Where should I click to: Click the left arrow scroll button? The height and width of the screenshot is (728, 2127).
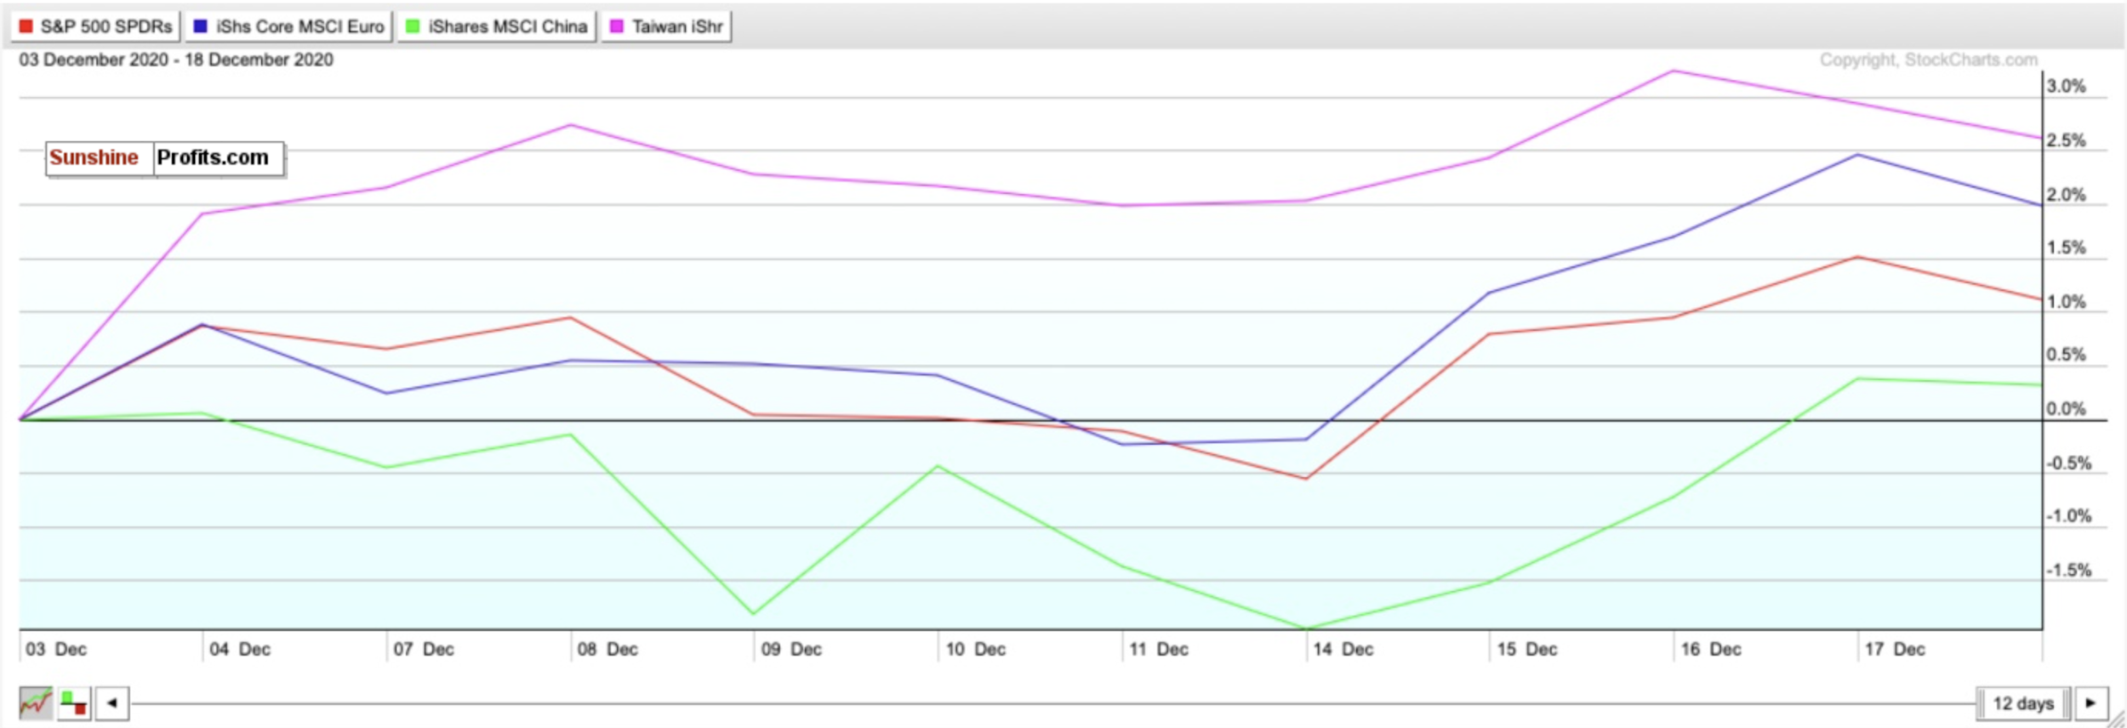(112, 703)
